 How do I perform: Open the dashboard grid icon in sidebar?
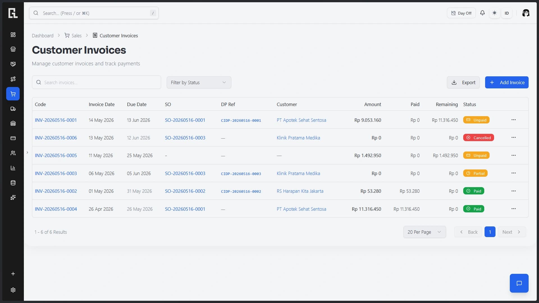pyautogui.click(x=13, y=35)
